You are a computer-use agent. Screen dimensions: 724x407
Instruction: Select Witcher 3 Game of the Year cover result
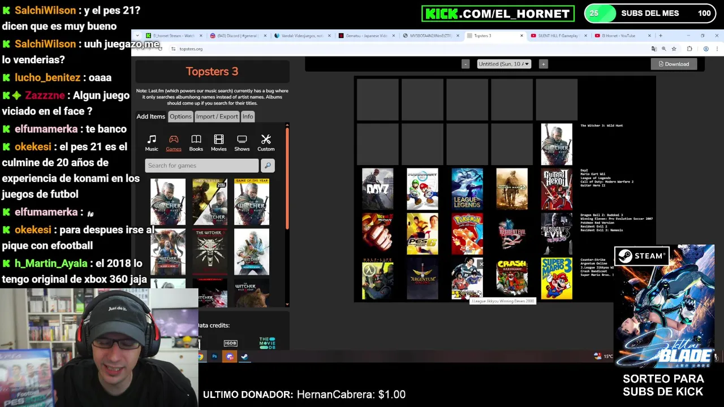click(x=252, y=202)
